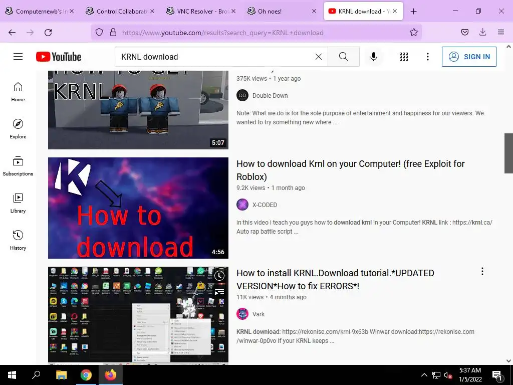The height and width of the screenshot is (385, 513).
Task: Close the Oh noes! tab
Action: [314, 12]
